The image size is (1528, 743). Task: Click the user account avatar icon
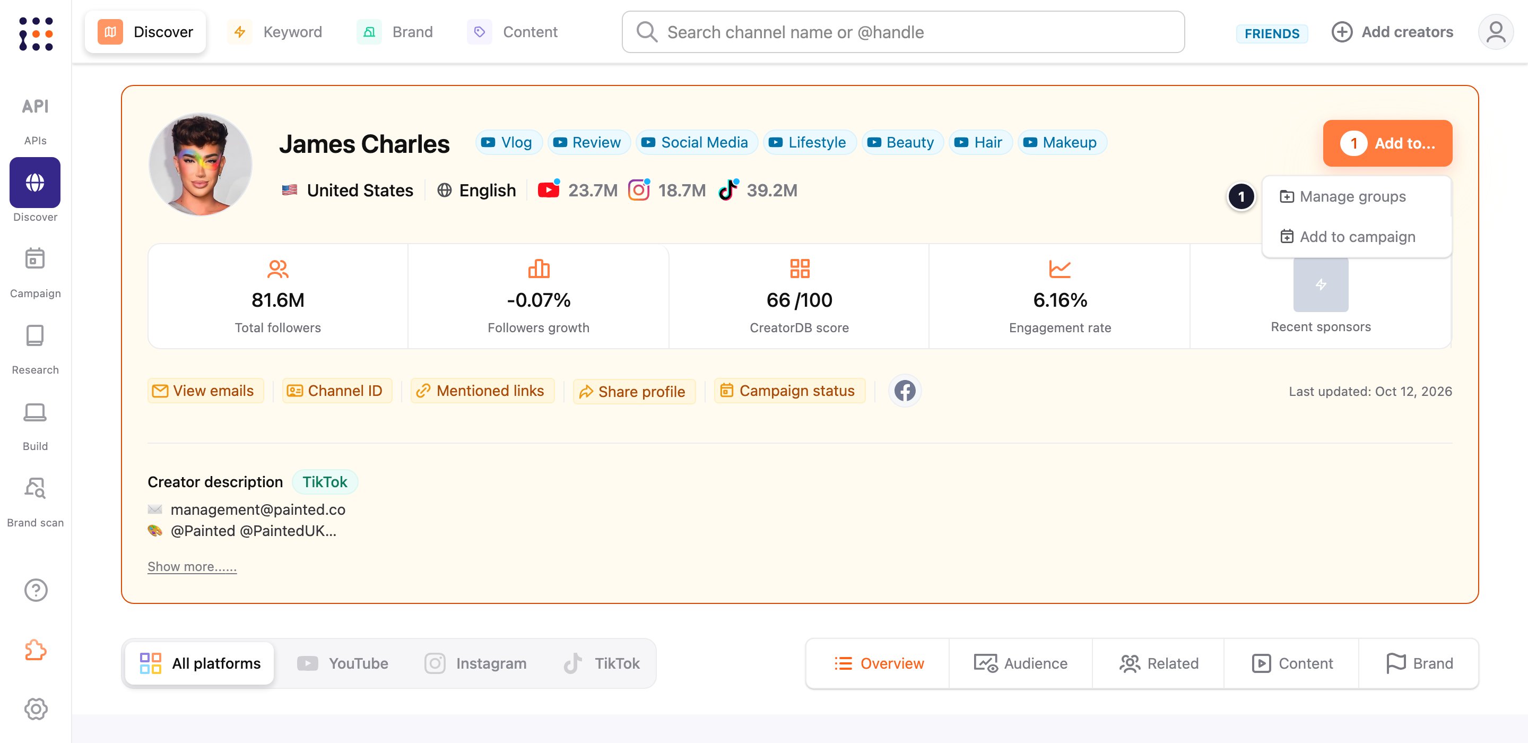(x=1496, y=32)
